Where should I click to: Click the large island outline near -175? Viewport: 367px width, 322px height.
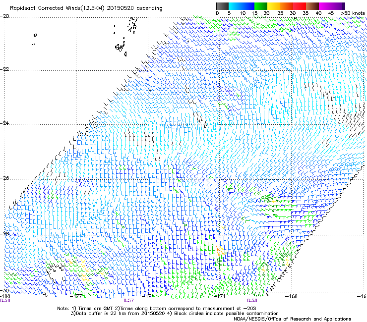[x=120, y=48]
